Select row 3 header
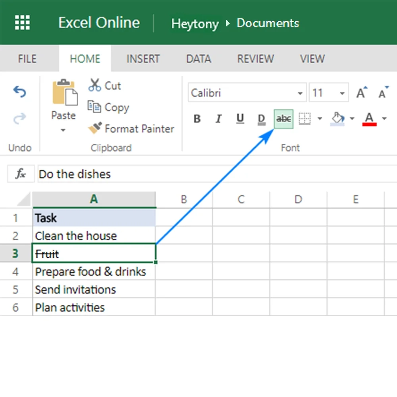This screenshot has height=397, width=397. click(16, 253)
